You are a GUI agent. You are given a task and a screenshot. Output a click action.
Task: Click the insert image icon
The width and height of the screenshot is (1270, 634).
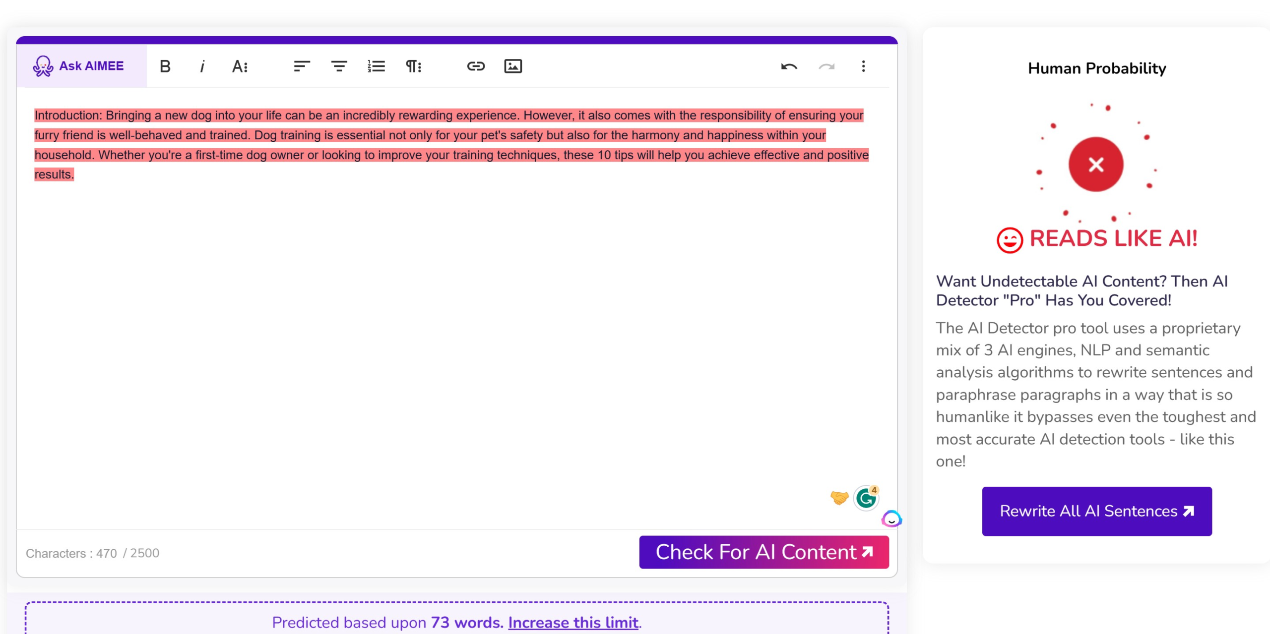click(512, 66)
